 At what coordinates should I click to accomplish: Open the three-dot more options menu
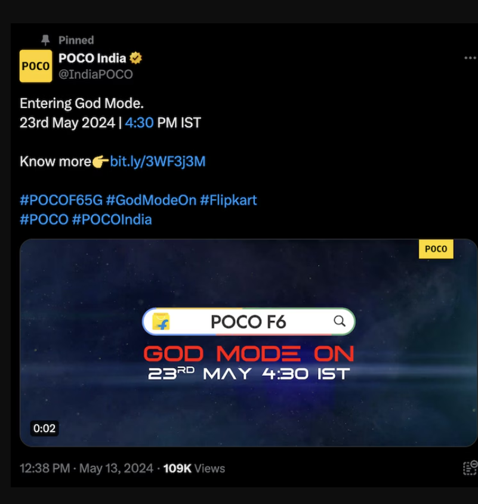coord(470,58)
